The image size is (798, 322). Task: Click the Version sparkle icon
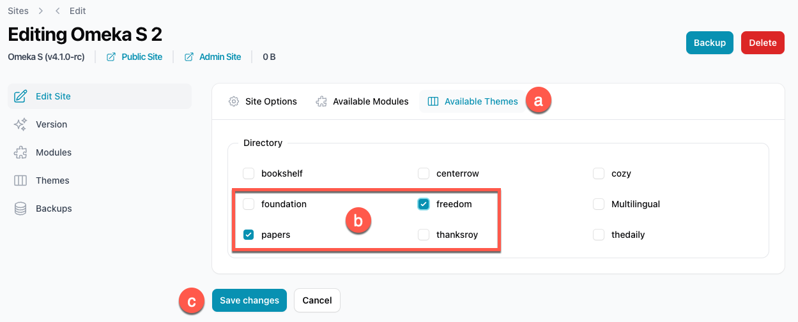click(20, 124)
